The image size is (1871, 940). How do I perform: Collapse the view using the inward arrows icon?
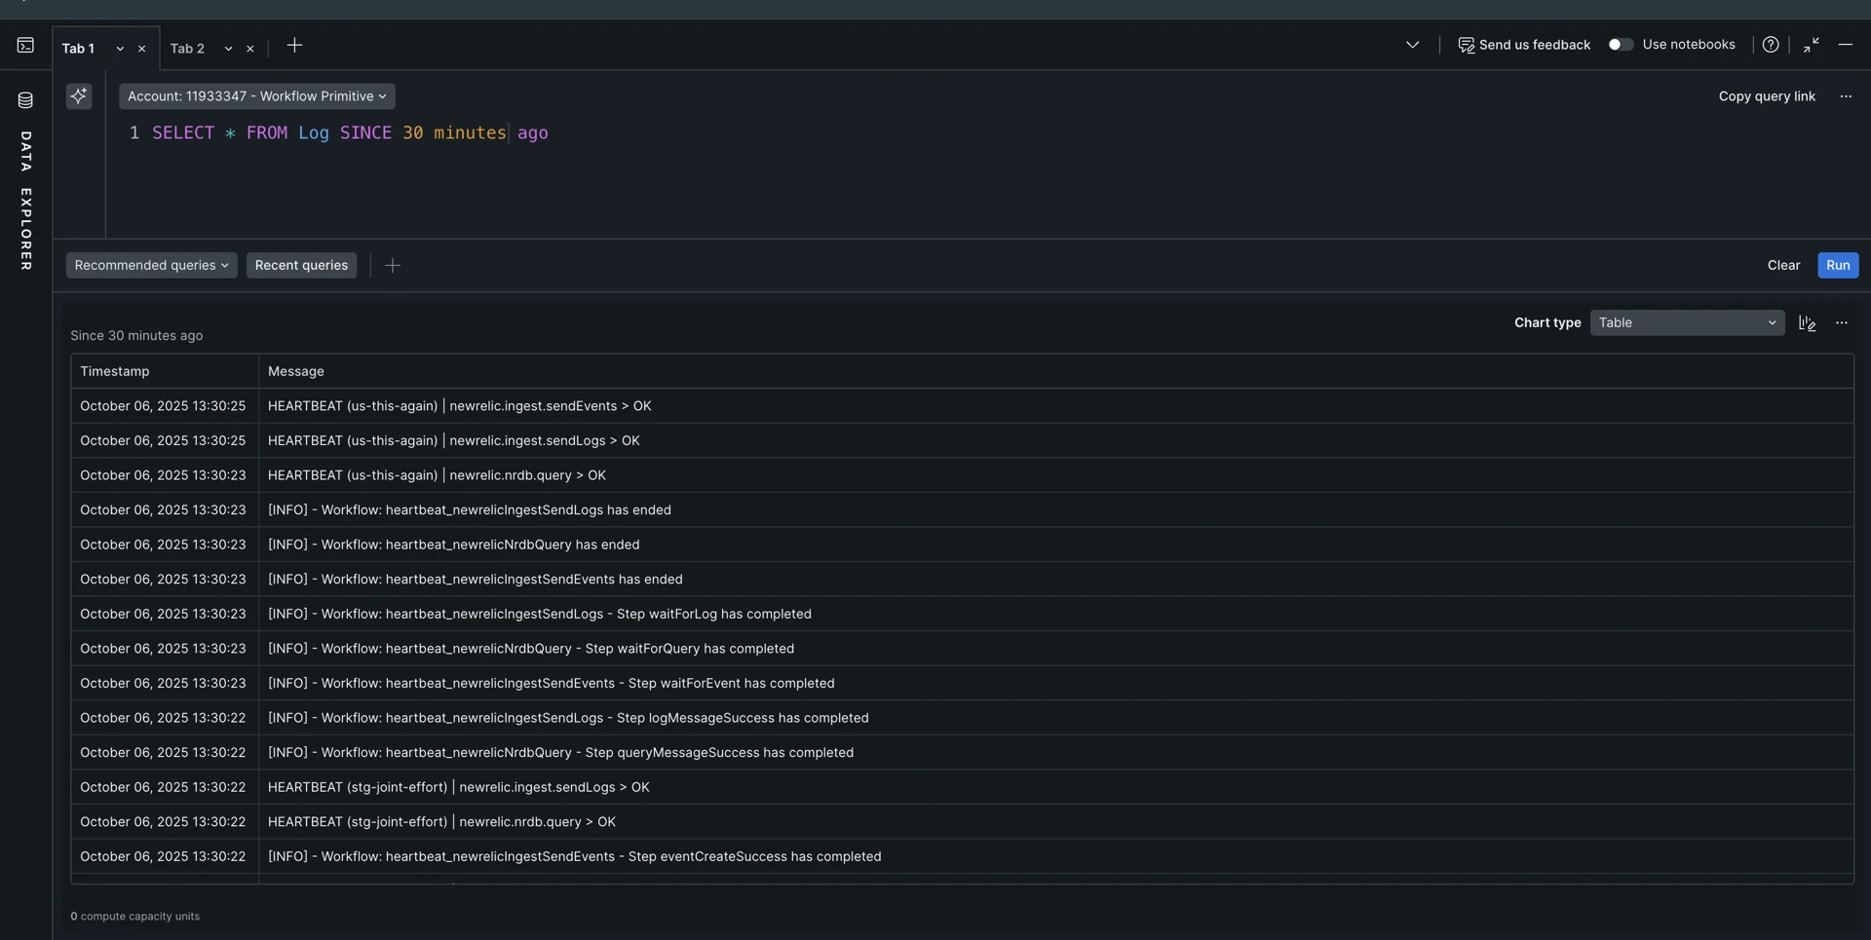click(x=1811, y=45)
